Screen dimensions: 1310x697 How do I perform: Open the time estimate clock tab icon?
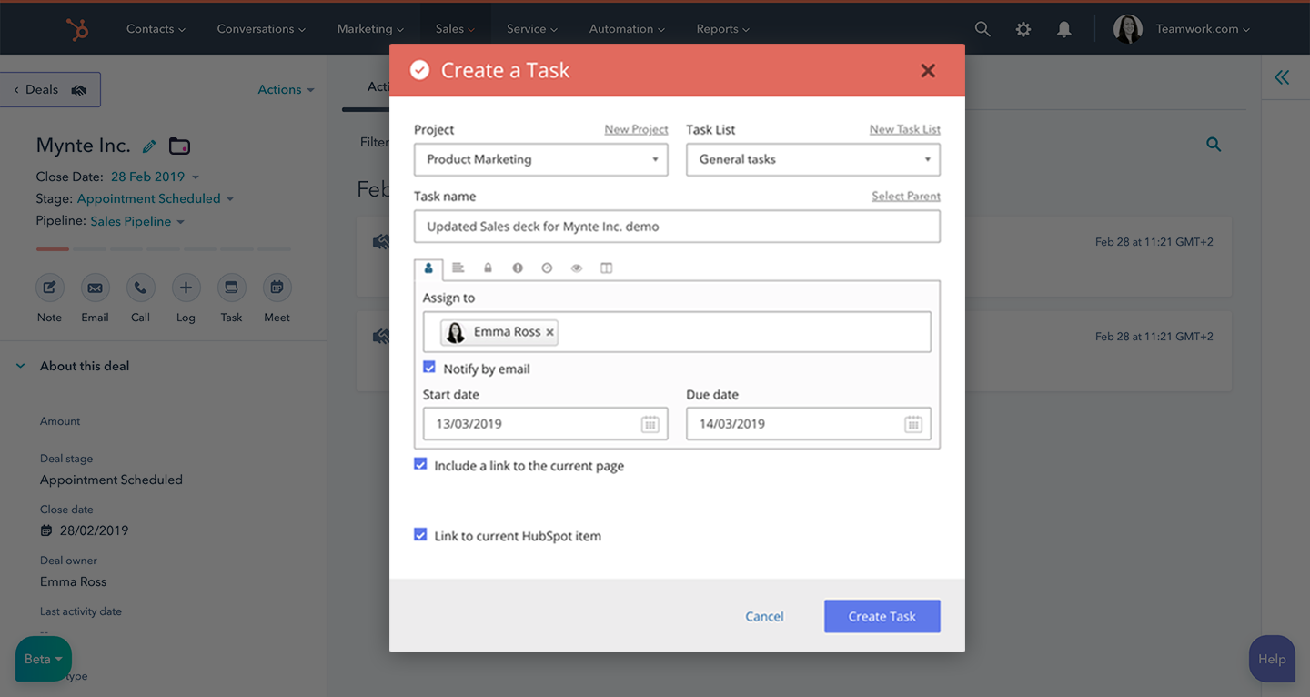pos(547,268)
